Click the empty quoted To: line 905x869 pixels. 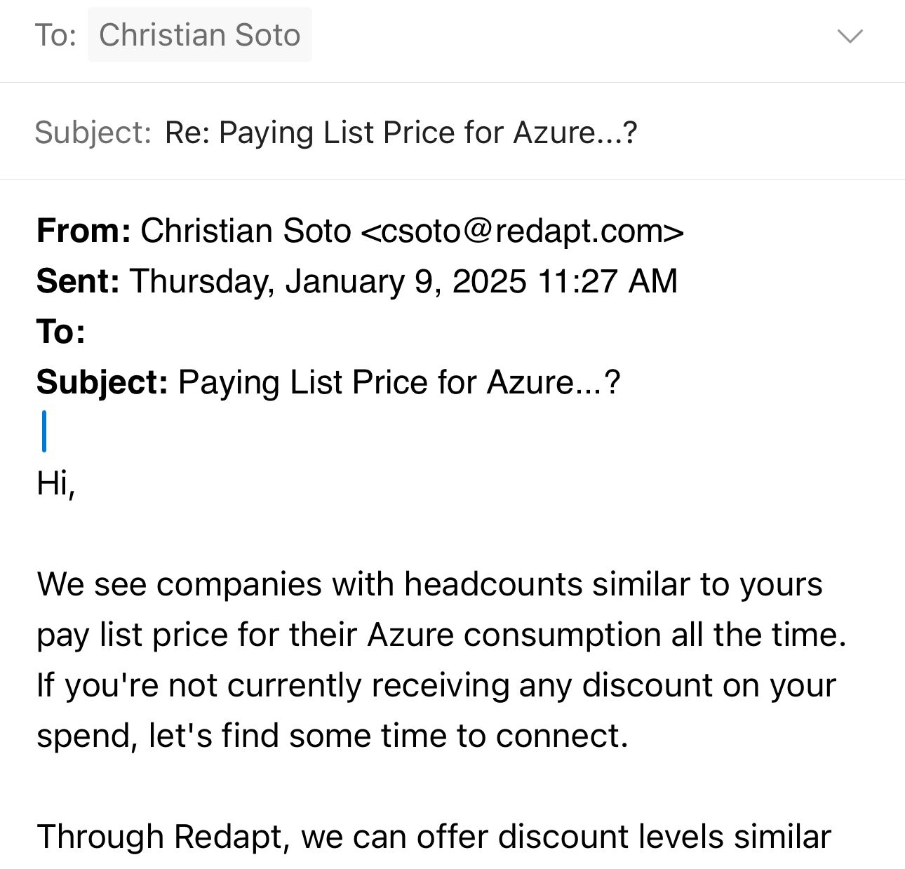[x=210, y=332]
